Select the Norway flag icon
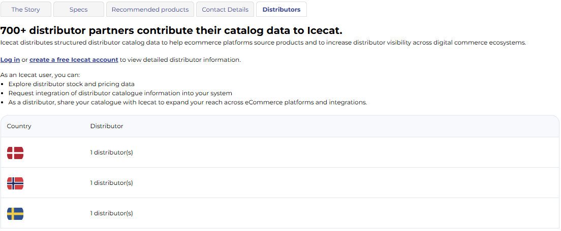This screenshot has height=231, width=561. click(15, 183)
